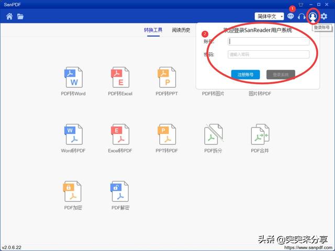The image size is (335, 251).
Task: Click the user account login icon
Action: [313, 16]
